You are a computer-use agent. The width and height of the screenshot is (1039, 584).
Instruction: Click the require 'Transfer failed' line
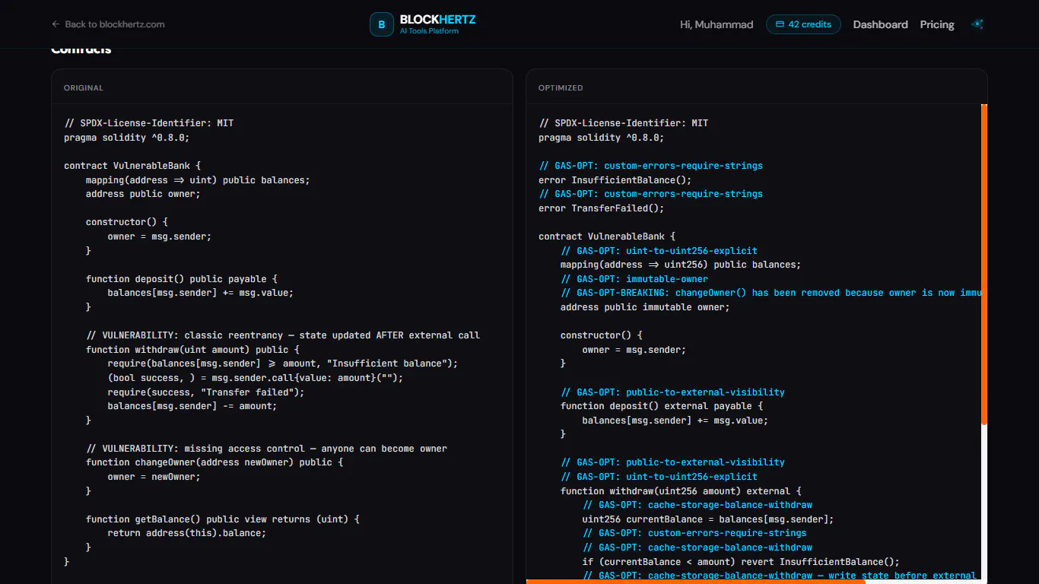[x=206, y=392]
